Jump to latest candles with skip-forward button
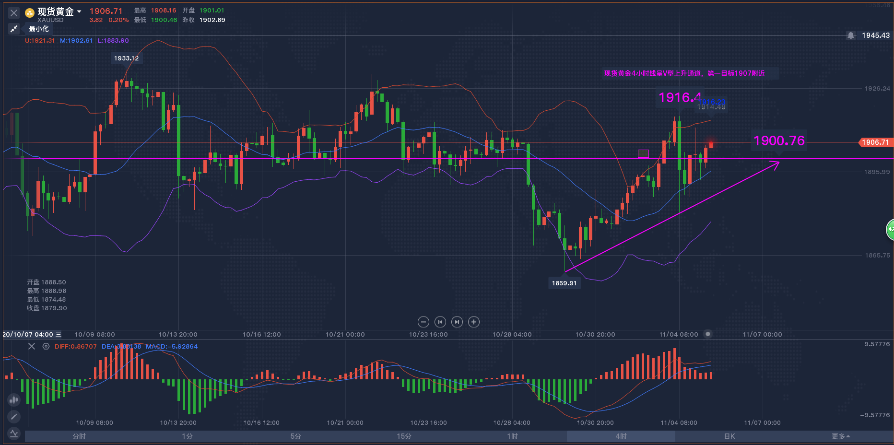894x445 pixels. pyautogui.click(x=457, y=322)
